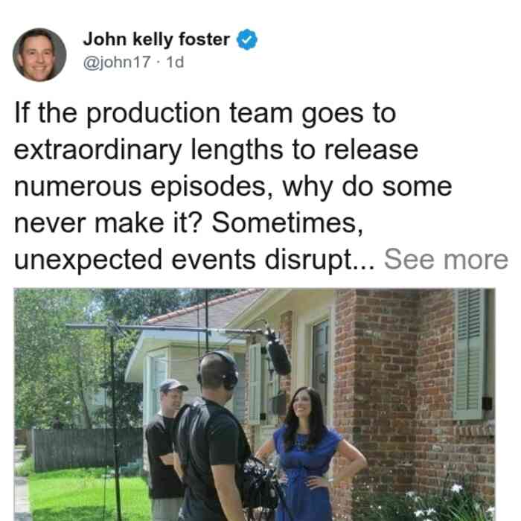Viewport: 521px width, 521px height.
Task: Open the John kelly foster display name
Action: click(156, 39)
